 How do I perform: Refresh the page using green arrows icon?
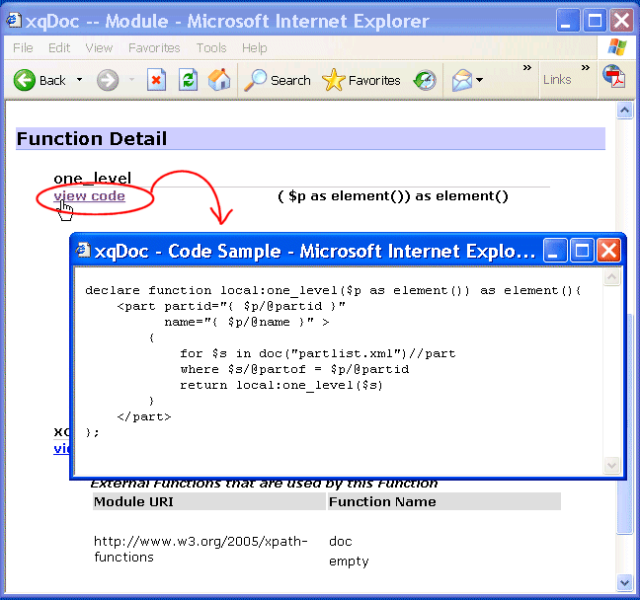188,80
